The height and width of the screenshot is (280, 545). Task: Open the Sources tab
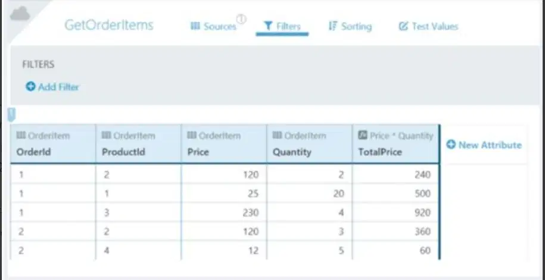pos(213,26)
